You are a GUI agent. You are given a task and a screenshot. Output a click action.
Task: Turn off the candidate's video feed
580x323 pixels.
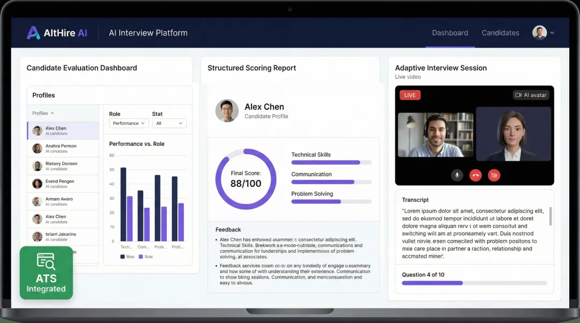pyautogui.click(x=494, y=175)
